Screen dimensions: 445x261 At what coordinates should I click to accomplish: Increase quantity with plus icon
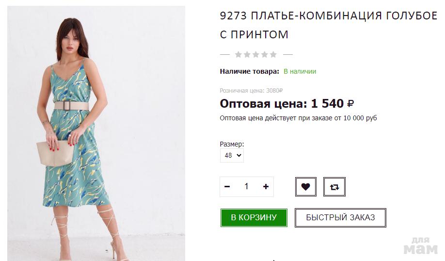click(266, 187)
